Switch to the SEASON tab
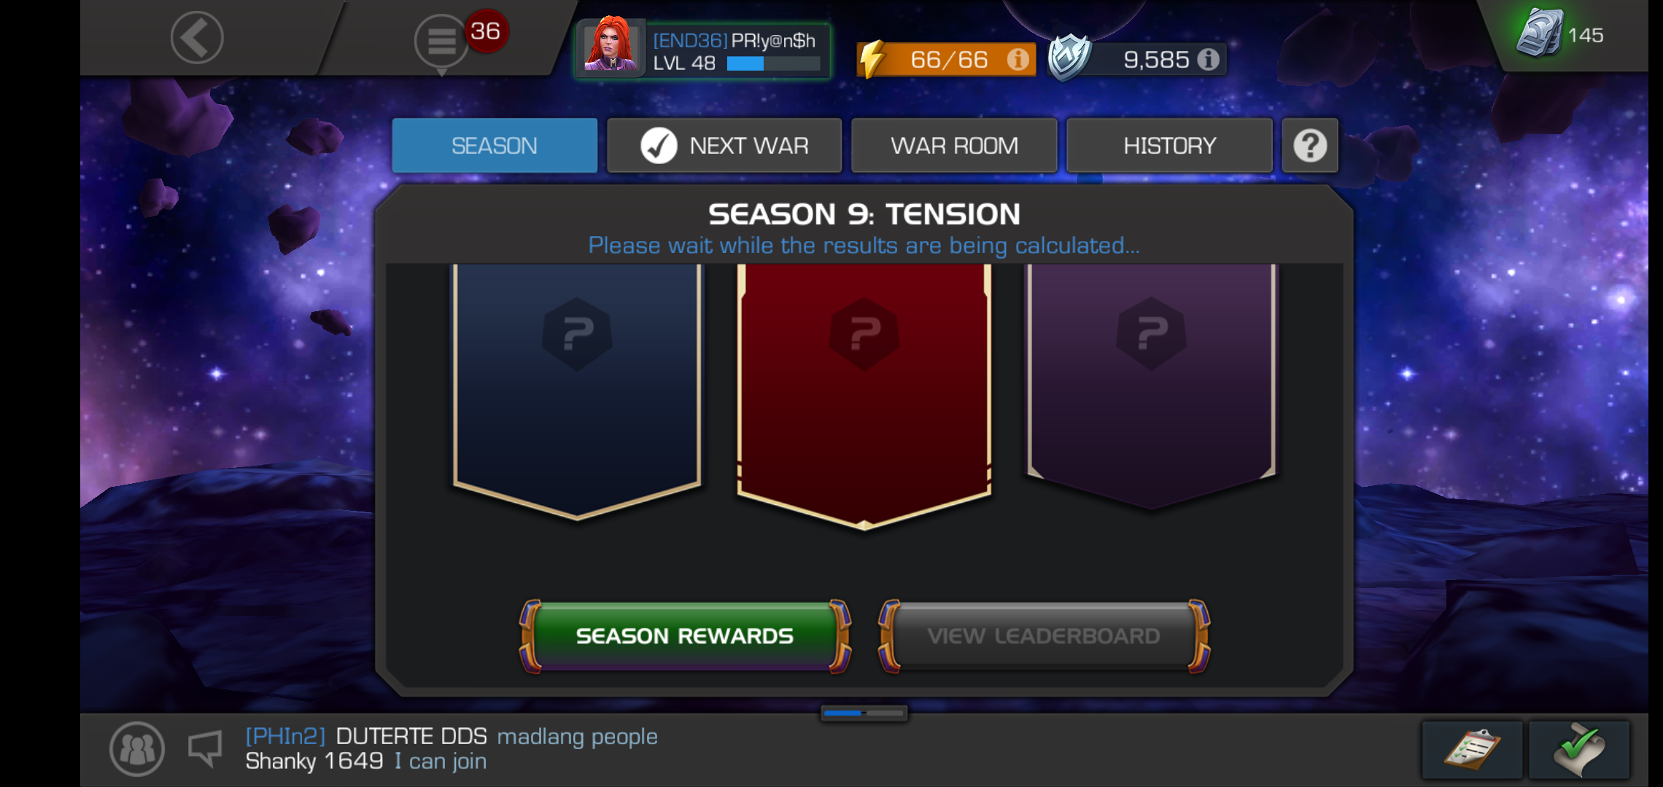The image size is (1663, 787). 495,146
